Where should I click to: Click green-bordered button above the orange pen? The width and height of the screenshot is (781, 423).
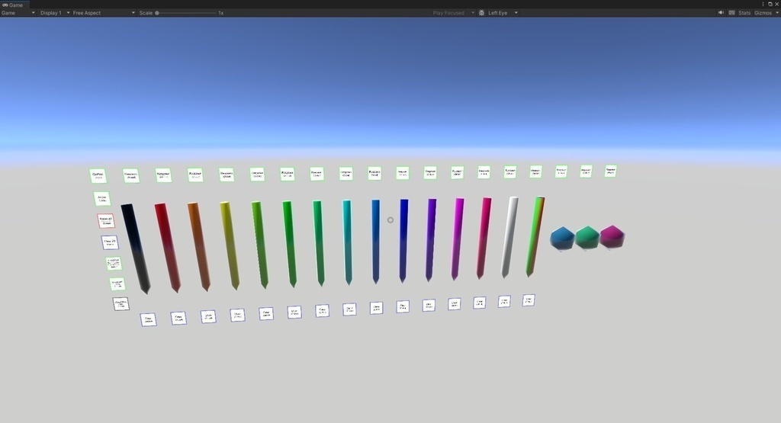pos(195,175)
